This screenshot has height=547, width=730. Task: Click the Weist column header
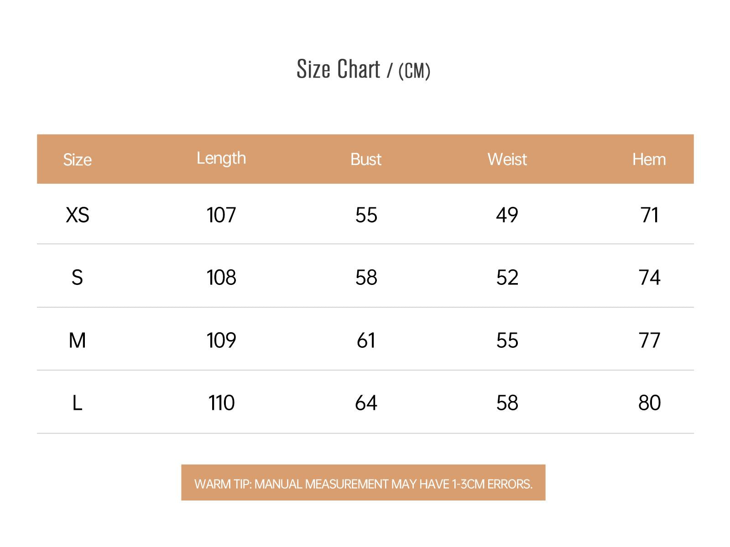click(x=507, y=159)
